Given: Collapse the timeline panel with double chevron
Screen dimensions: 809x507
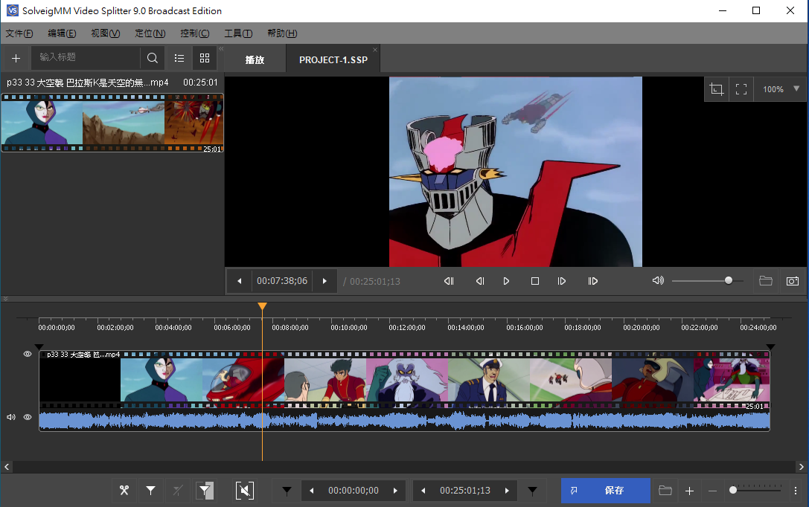Looking at the screenshot, I should 6,299.
